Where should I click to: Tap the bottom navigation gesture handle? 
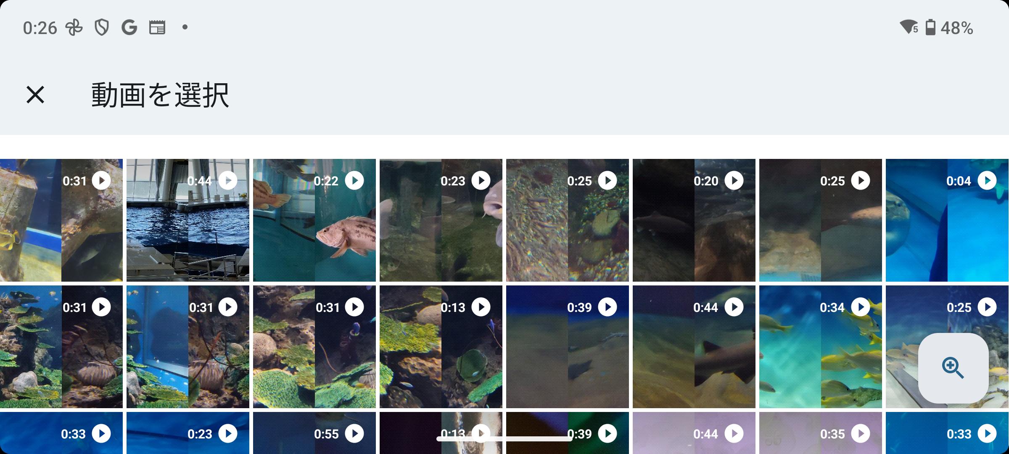(x=504, y=438)
